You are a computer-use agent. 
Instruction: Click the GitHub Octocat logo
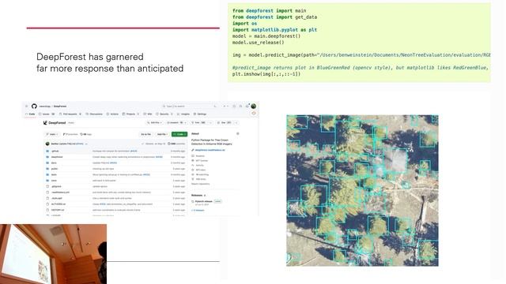[x=34, y=106]
